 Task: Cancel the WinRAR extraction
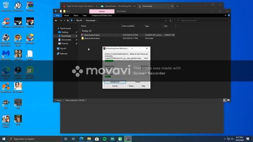click(x=115, y=86)
